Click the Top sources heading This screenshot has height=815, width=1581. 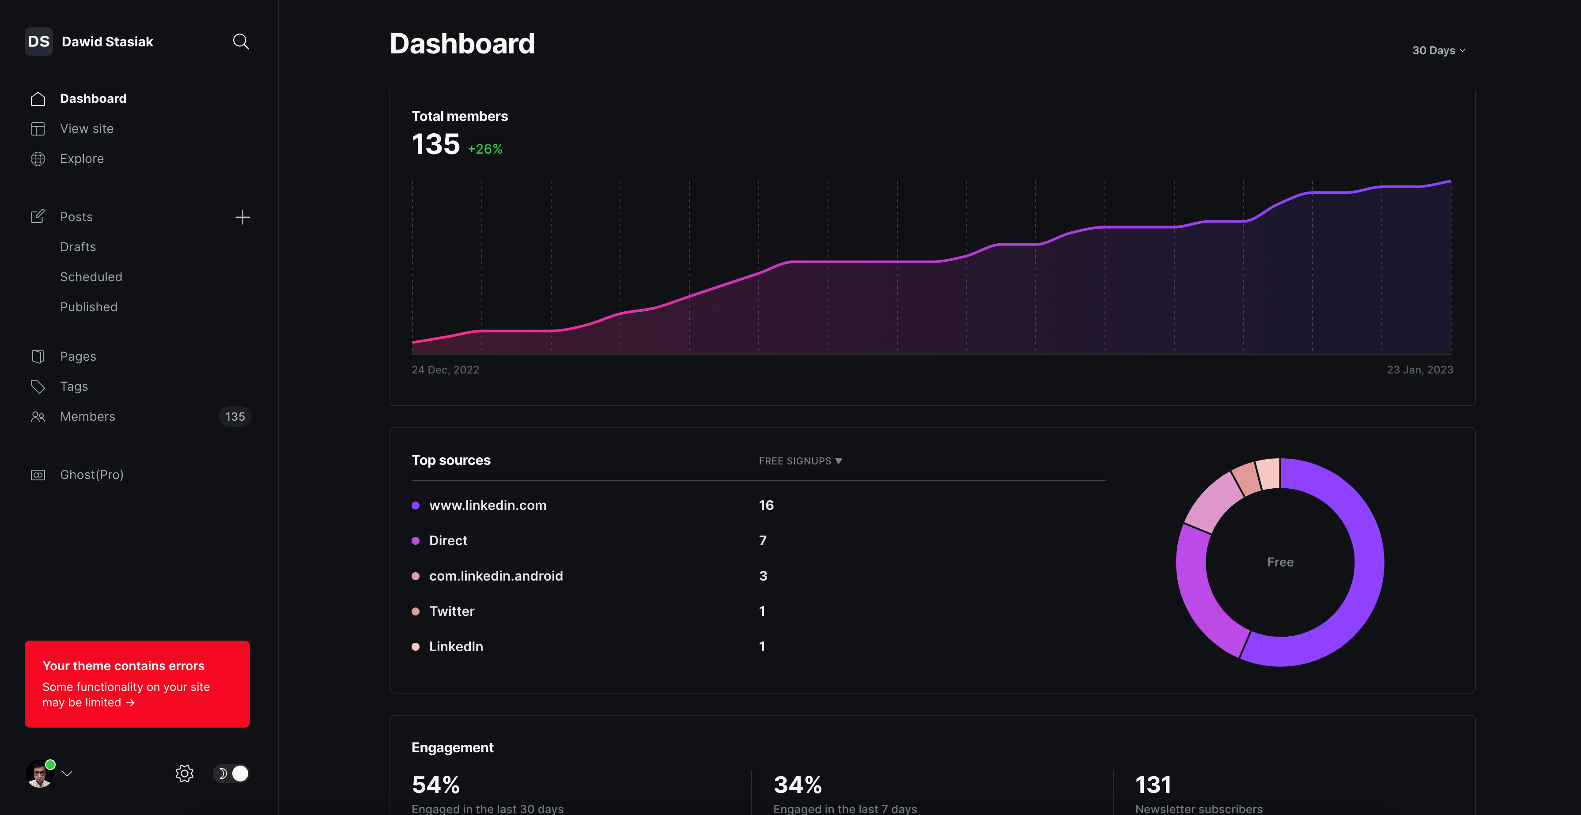pos(451,460)
